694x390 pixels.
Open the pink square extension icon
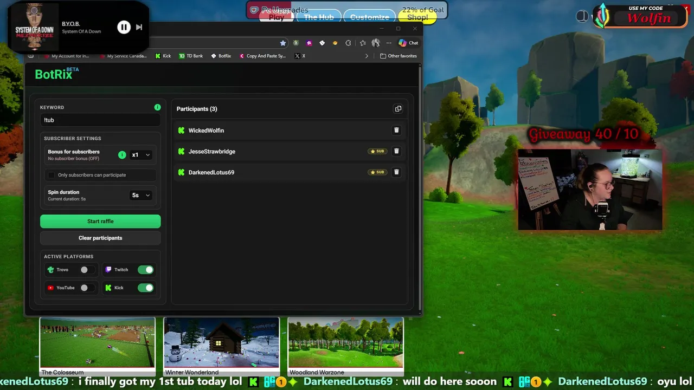pos(309,43)
